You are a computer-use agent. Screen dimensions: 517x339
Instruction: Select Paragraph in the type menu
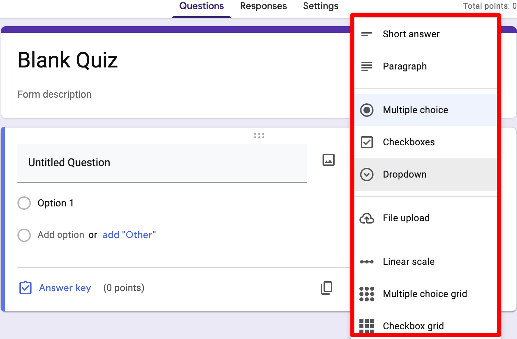pos(405,66)
